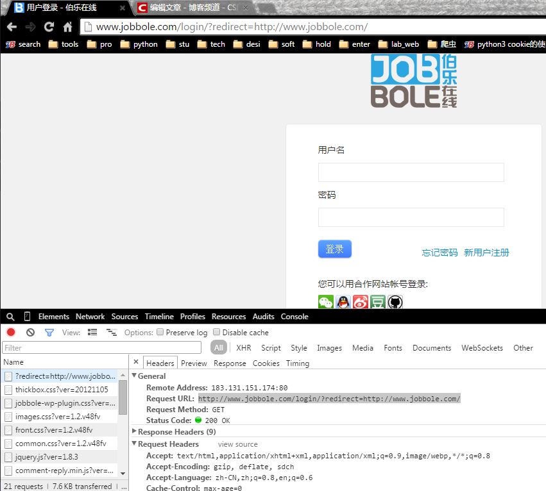Screen dimensions: 546x491
Task: Open the python bookmark folder
Action: point(139,44)
